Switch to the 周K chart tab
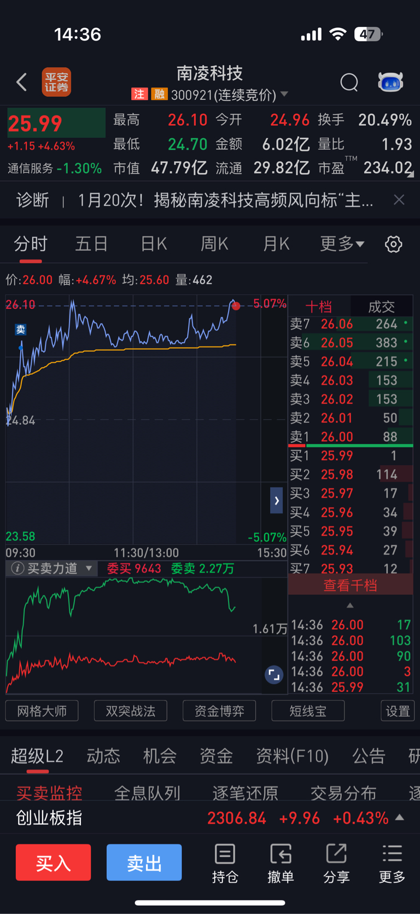Screen dimensions: 420x914 tap(214, 244)
